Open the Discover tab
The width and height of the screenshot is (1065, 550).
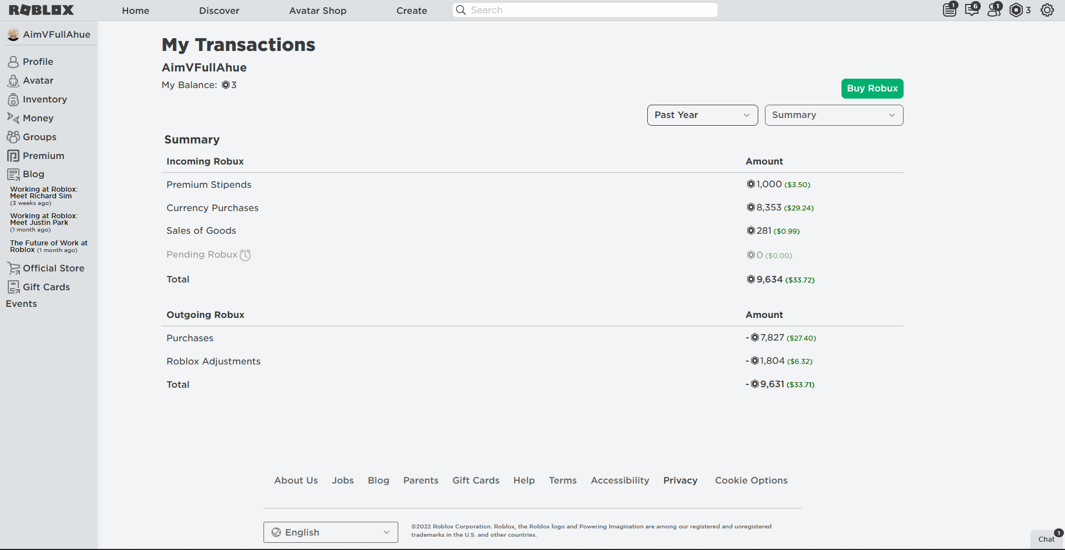click(219, 11)
